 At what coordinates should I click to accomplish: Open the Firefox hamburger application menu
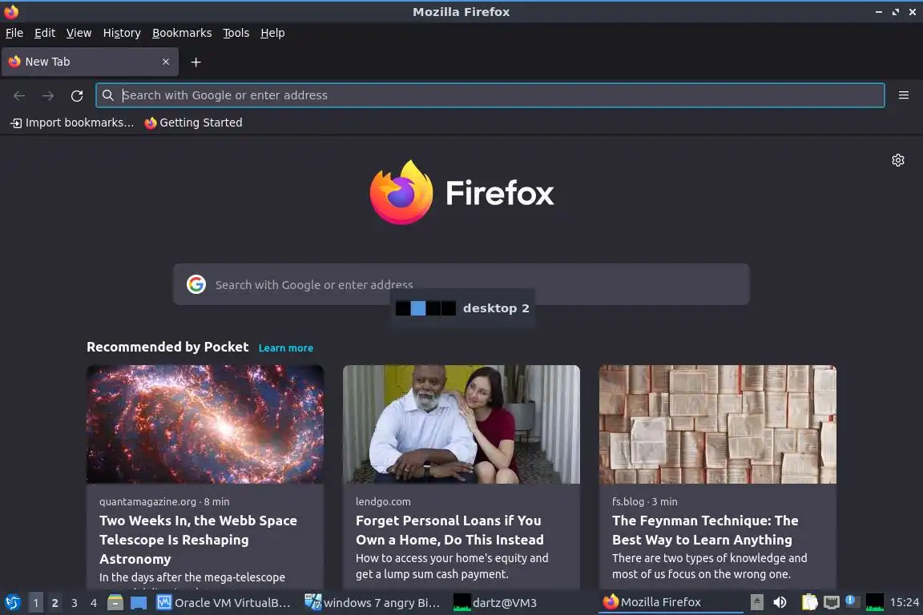click(x=904, y=95)
